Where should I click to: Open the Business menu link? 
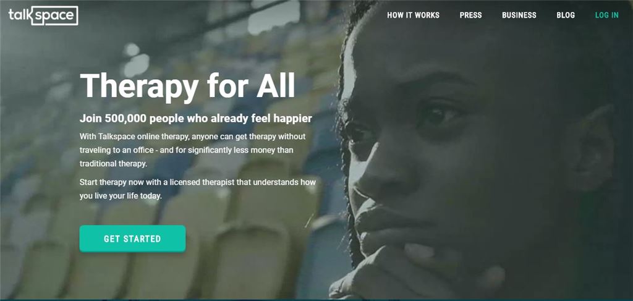coord(519,15)
